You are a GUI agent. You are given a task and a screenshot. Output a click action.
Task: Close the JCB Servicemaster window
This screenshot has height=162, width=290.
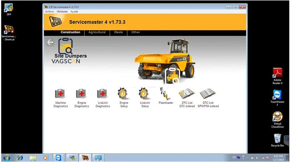coord(242,7)
